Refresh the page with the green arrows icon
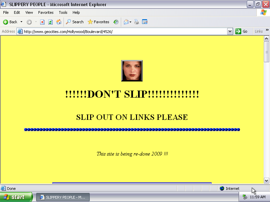 (50, 22)
